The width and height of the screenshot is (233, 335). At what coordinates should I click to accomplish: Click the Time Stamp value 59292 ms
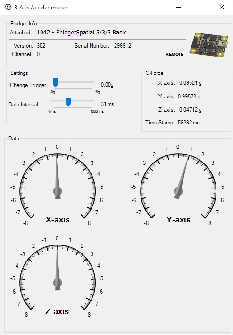click(189, 123)
